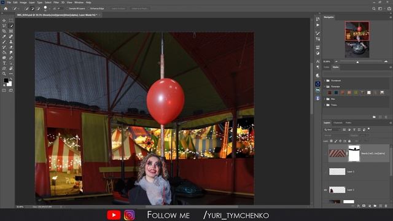This screenshot has height=221, width=393.
Task: Open the layer blend mode dropdown
Action: coord(337,135)
